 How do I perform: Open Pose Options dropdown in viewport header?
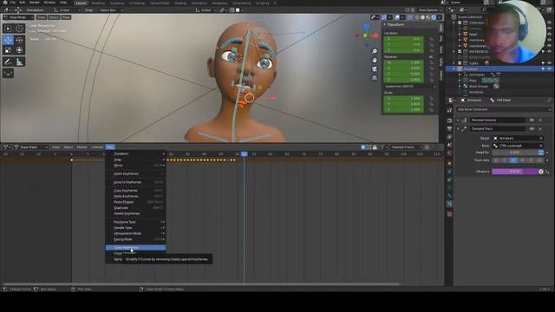429,10
